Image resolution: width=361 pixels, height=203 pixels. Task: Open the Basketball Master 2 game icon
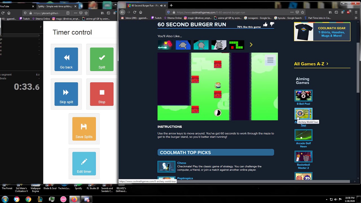tap(303, 156)
